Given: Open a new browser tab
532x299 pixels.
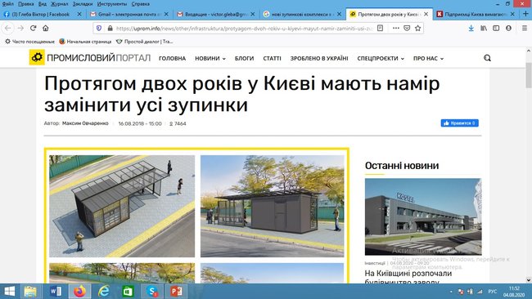Looking at the screenshot, I should click(525, 14).
